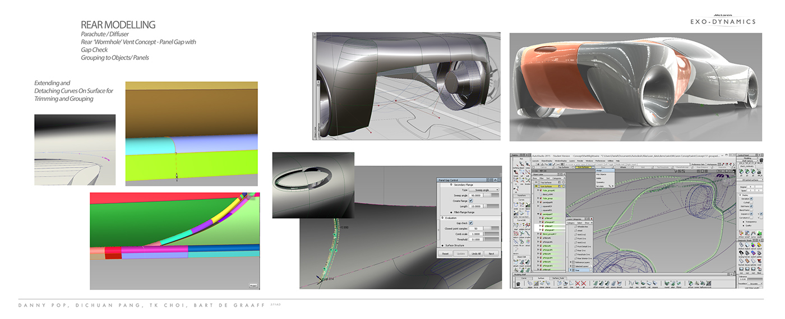Apply the curevl diagnostic shade
The image size is (785, 319).
click(x=759, y=246)
